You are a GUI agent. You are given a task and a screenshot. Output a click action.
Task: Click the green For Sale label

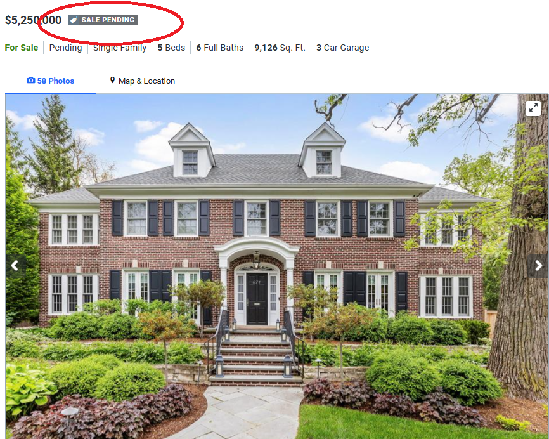pyautogui.click(x=22, y=48)
